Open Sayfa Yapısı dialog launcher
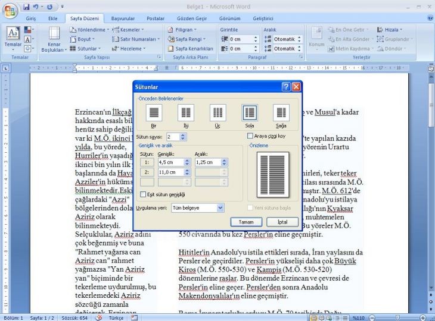Screen dimensions: 435x321 159,56
